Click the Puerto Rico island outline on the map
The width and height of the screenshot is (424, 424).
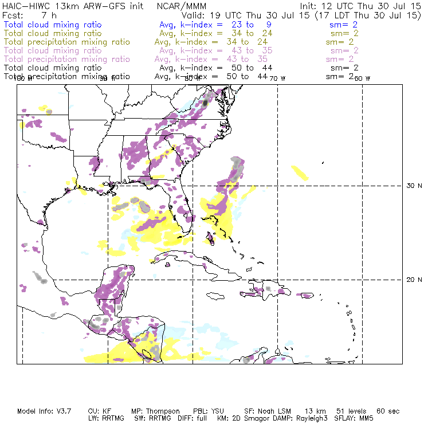pyautogui.click(x=307, y=295)
